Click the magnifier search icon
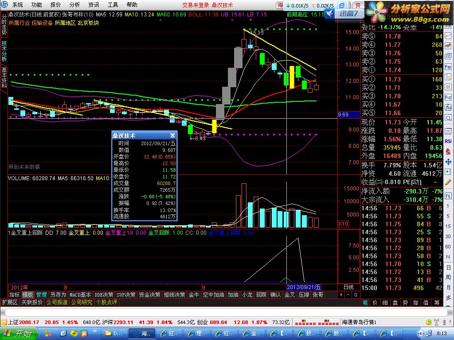The image size is (454, 340). (448, 118)
